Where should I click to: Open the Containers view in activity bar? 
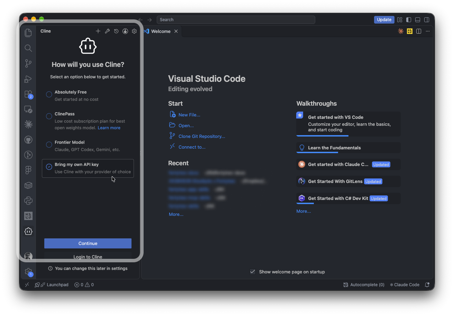click(28, 185)
